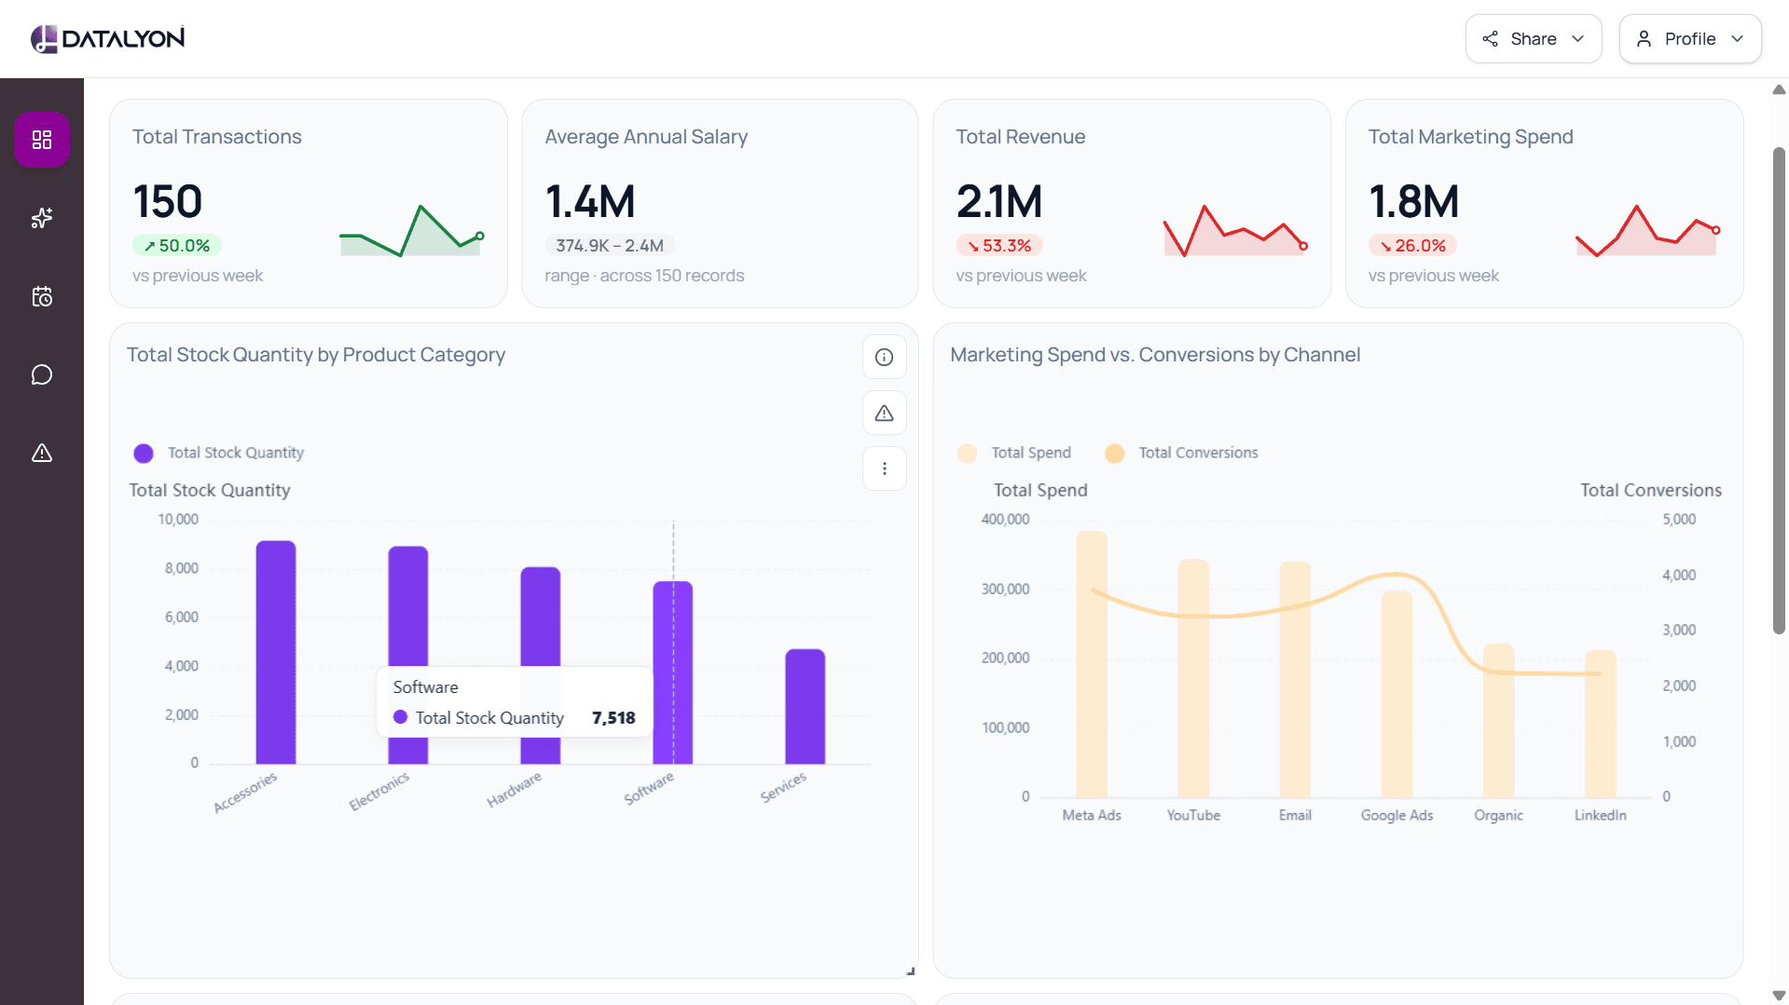
Task: Click the 374.9K – 2.4M range badge
Action: pos(610,246)
